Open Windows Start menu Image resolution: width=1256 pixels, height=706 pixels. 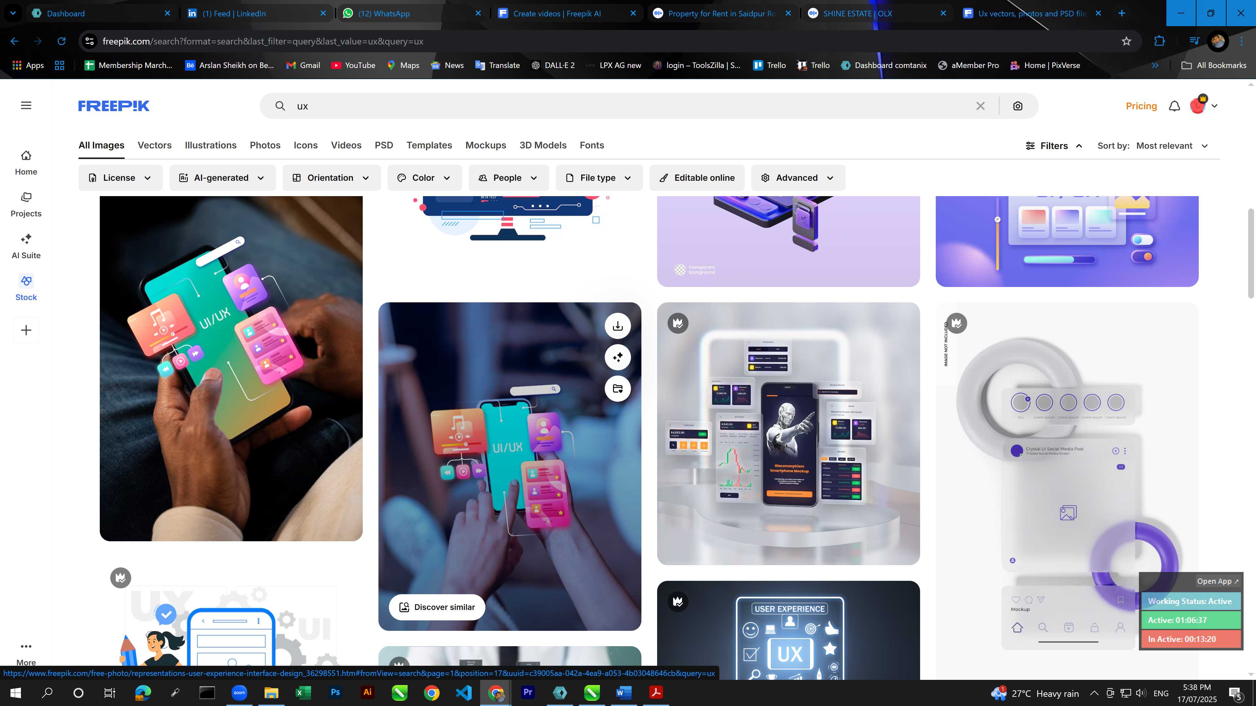15,692
